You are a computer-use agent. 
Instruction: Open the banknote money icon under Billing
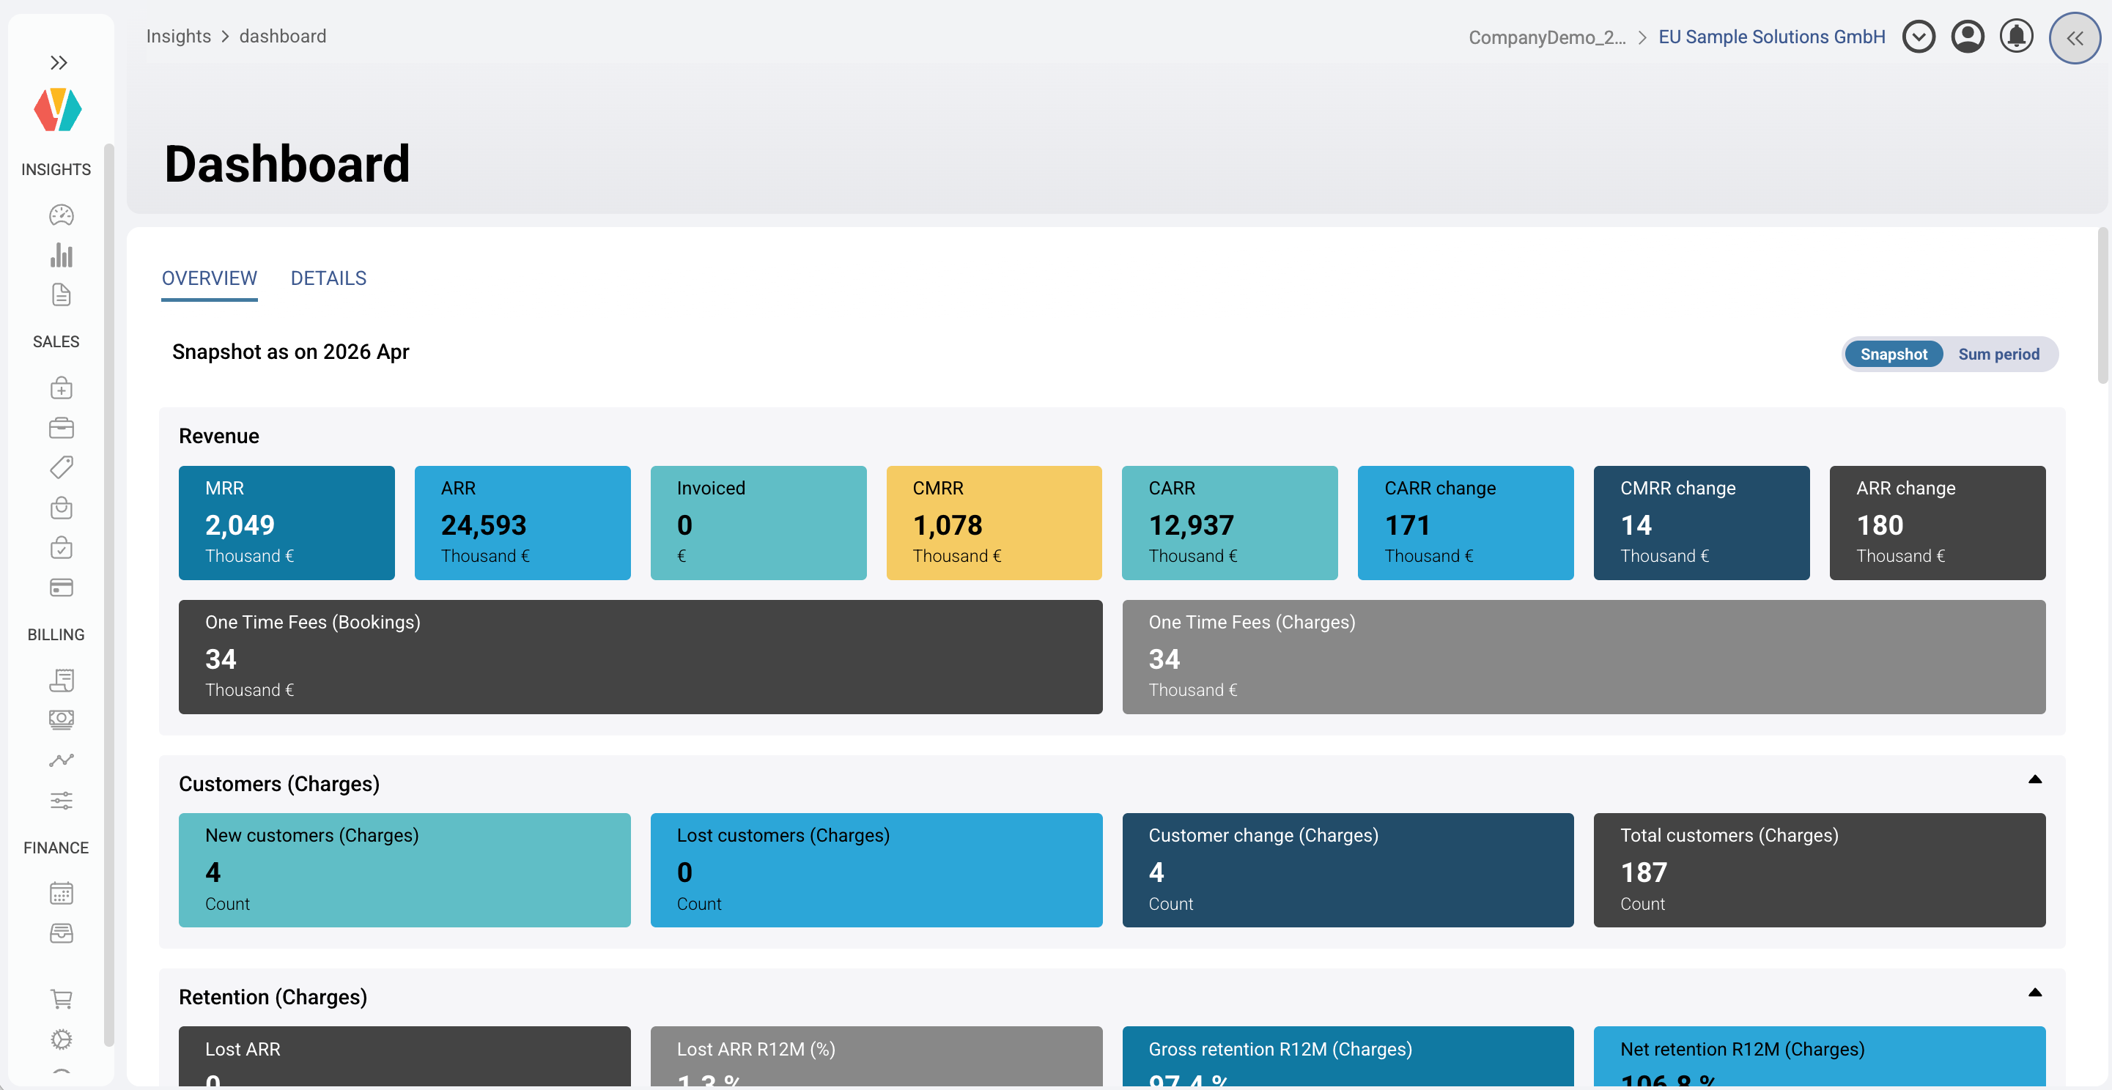click(62, 719)
